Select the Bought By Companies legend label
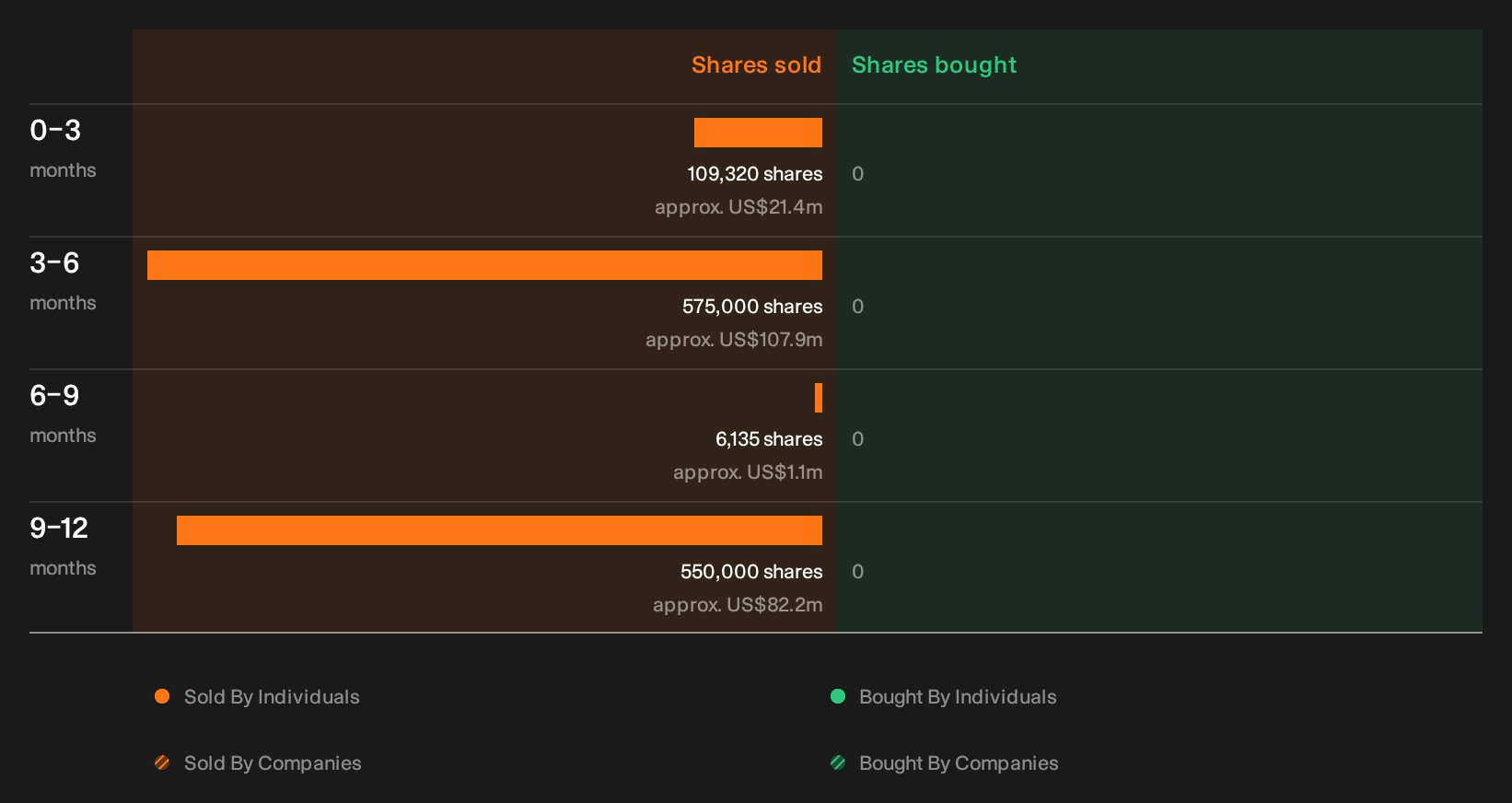Viewport: 1512px width, 803px height. (x=959, y=763)
